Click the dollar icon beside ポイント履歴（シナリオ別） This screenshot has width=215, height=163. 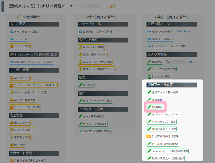pyautogui.click(x=12, y=92)
